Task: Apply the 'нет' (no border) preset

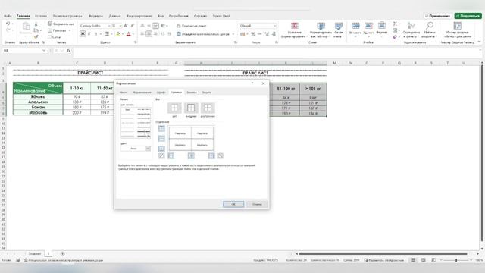Action: pos(174,108)
